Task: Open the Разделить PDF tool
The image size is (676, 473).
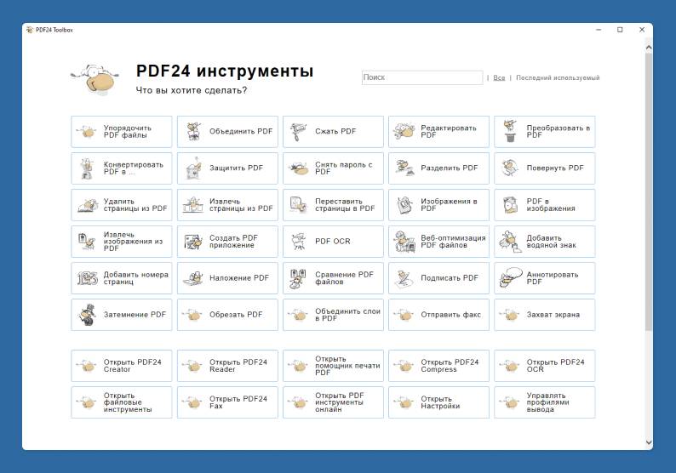Action: point(438,168)
